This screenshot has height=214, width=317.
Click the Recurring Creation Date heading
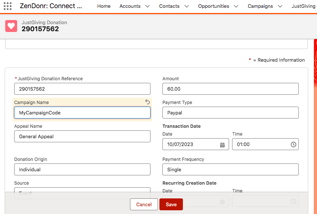tap(190, 183)
